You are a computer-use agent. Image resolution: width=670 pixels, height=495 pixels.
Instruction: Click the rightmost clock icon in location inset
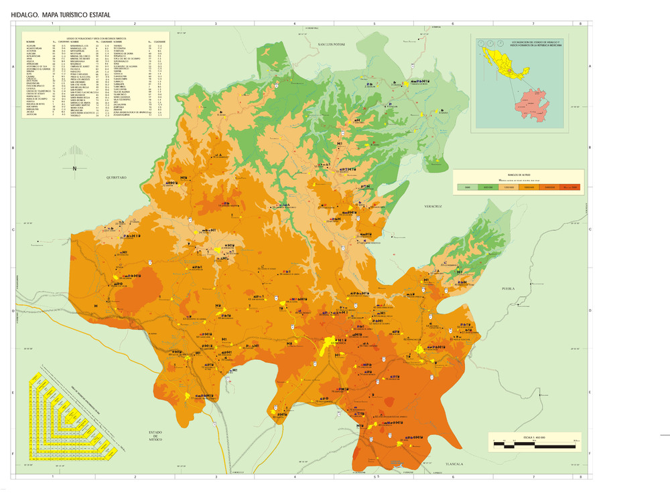(500, 43)
